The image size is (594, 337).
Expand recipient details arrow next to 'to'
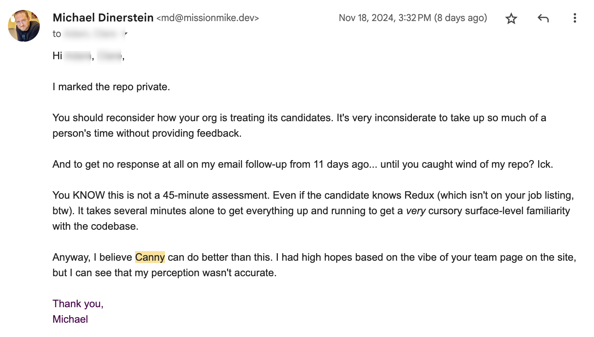(x=126, y=34)
